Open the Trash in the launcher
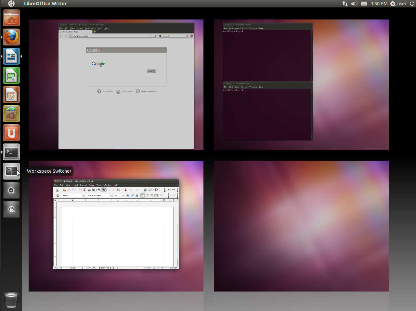Image resolution: width=416 pixels, height=311 pixels. (11, 300)
